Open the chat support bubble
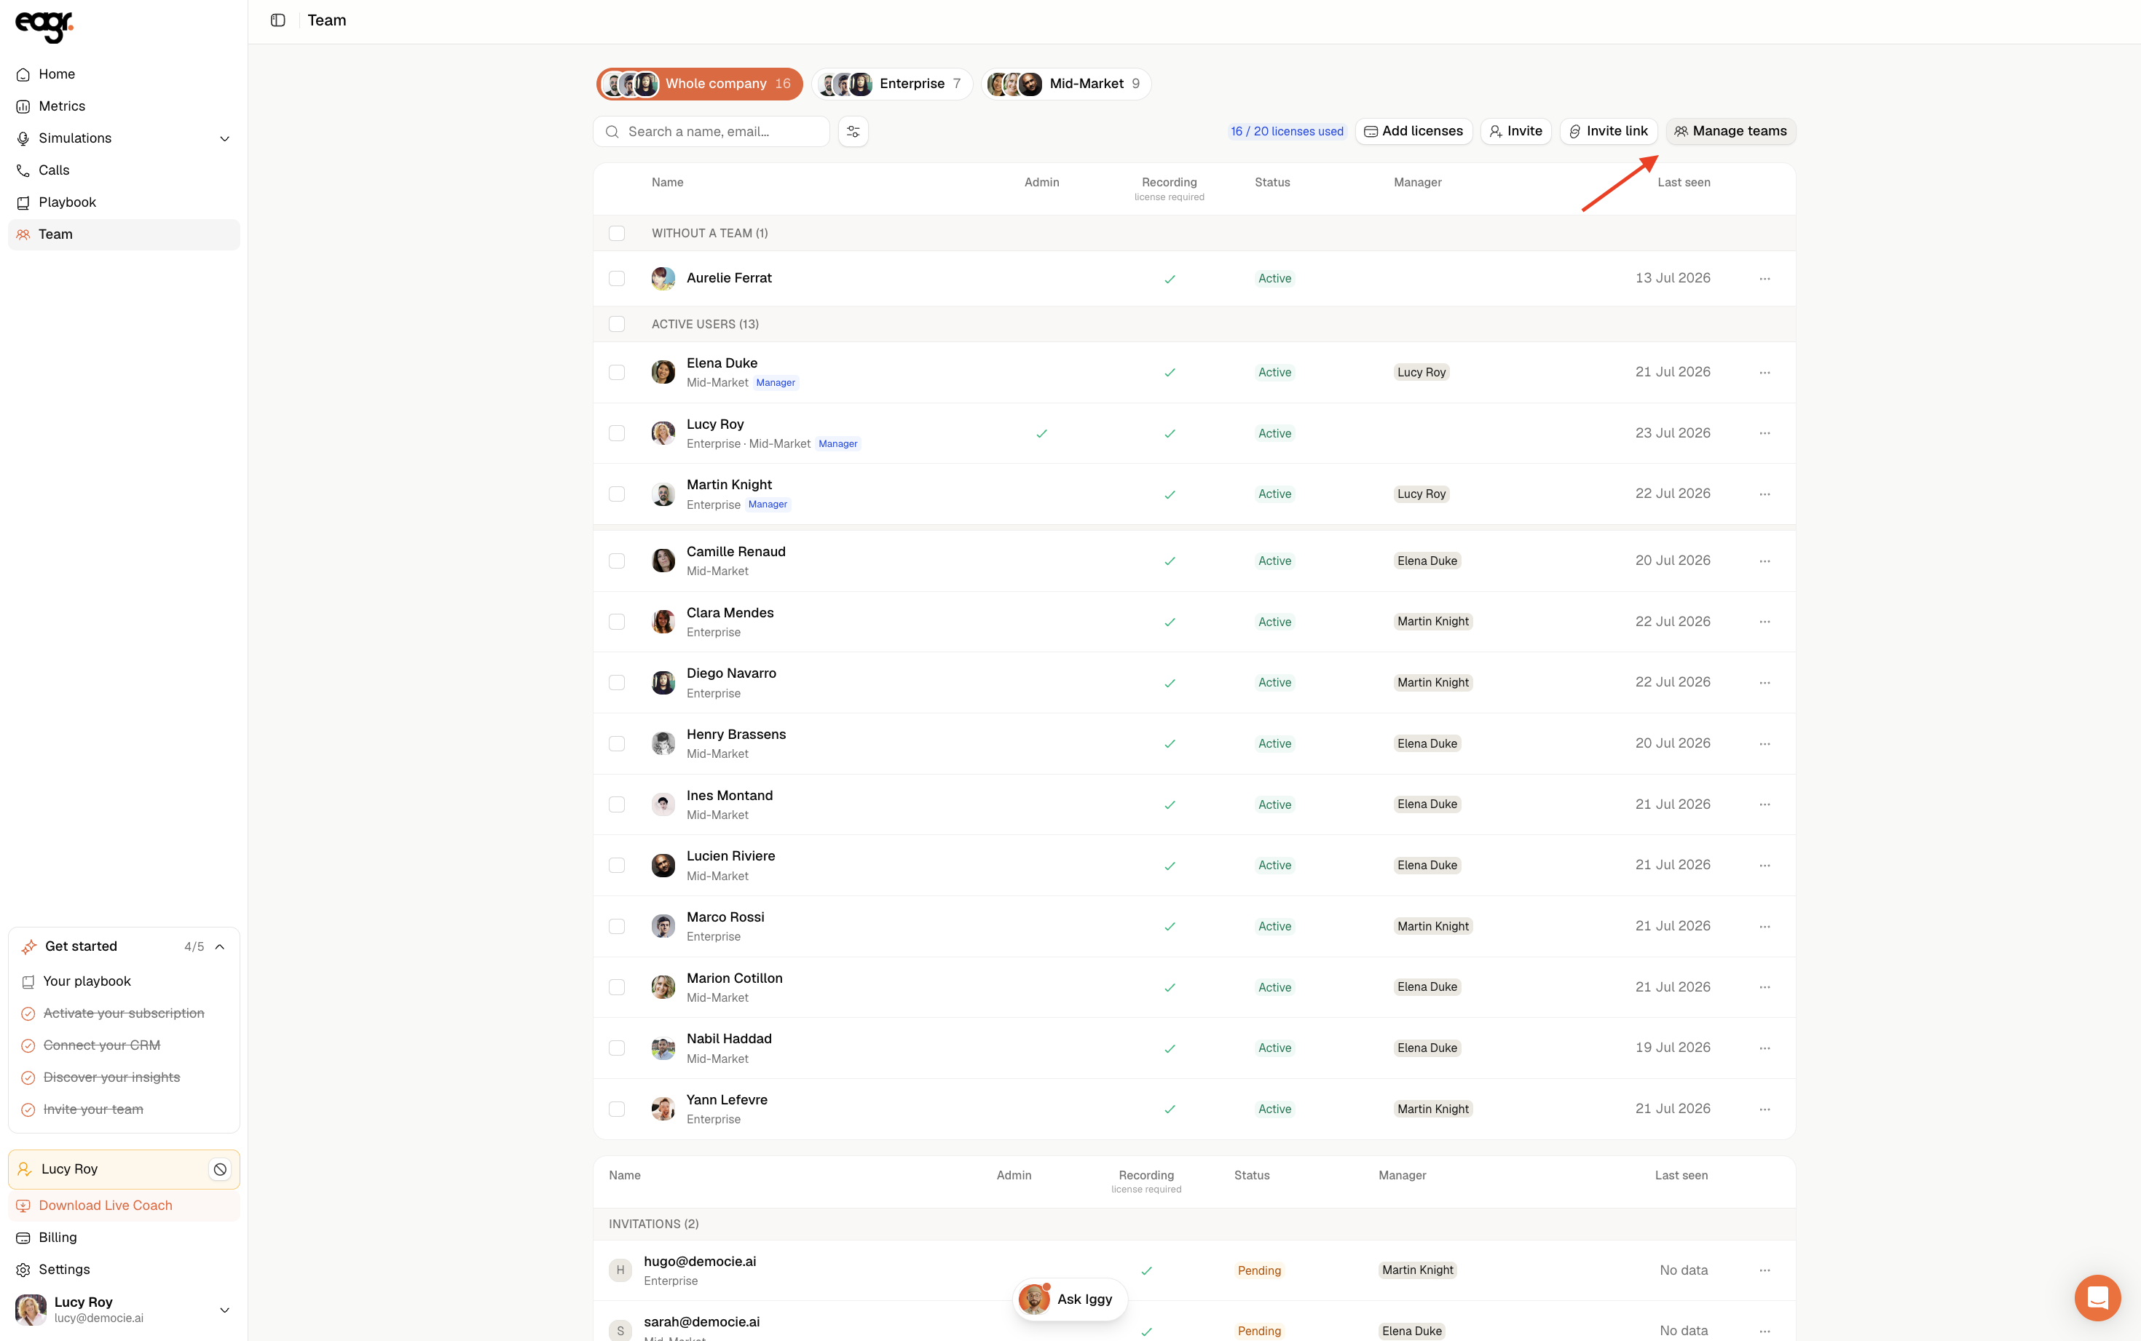The width and height of the screenshot is (2141, 1341). (2097, 1297)
